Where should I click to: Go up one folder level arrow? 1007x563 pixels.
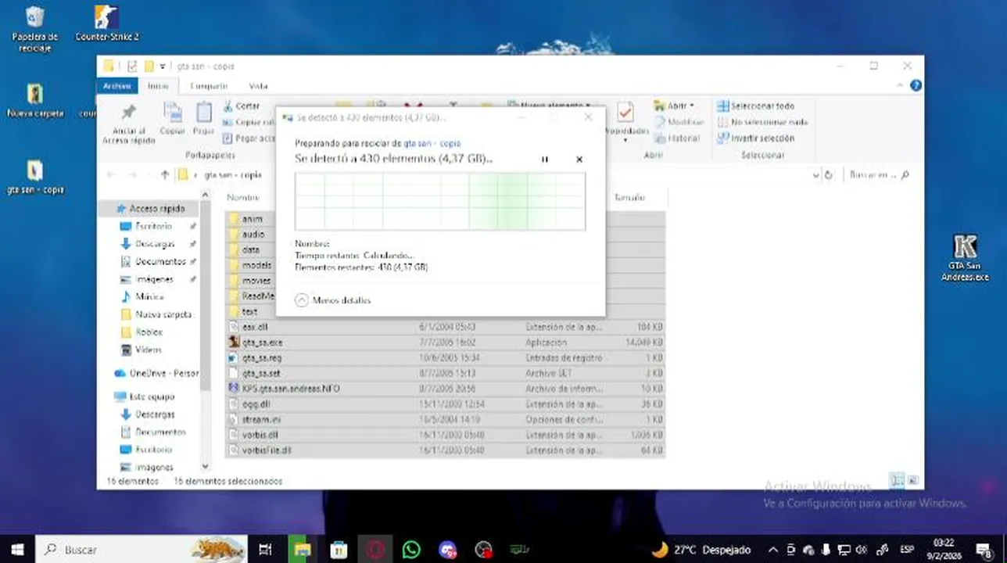[x=165, y=175]
